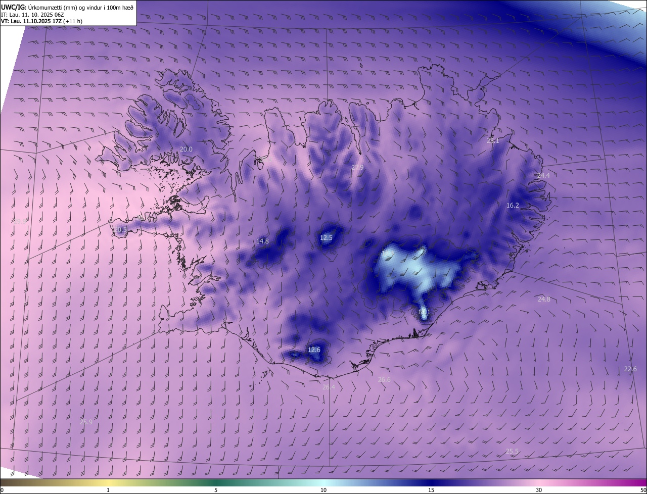
Task: Select the 20.5 precipitation label
Action: 121,229
